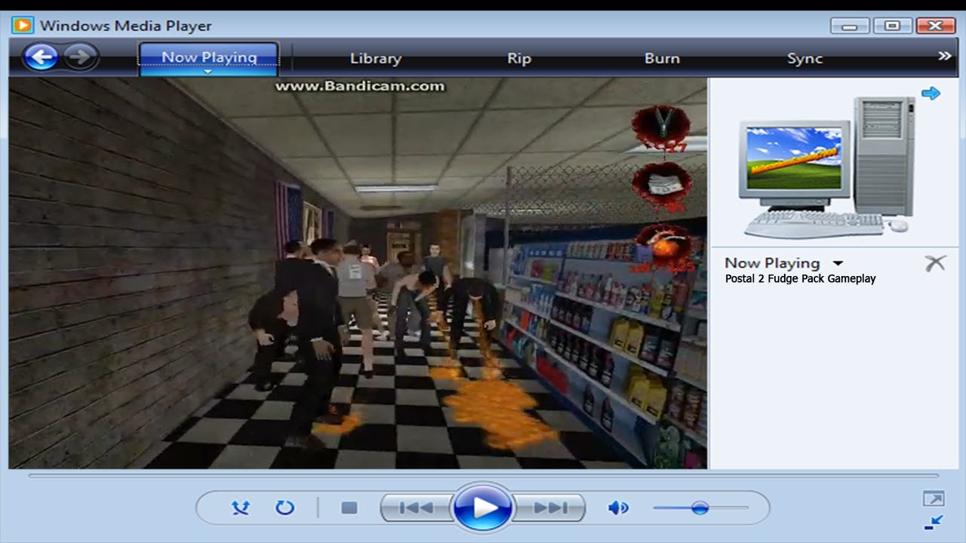Maximize the Windows Media Player window
This screenshot has height=543, width=966.
pyautogui.click(x=893, y=26)
